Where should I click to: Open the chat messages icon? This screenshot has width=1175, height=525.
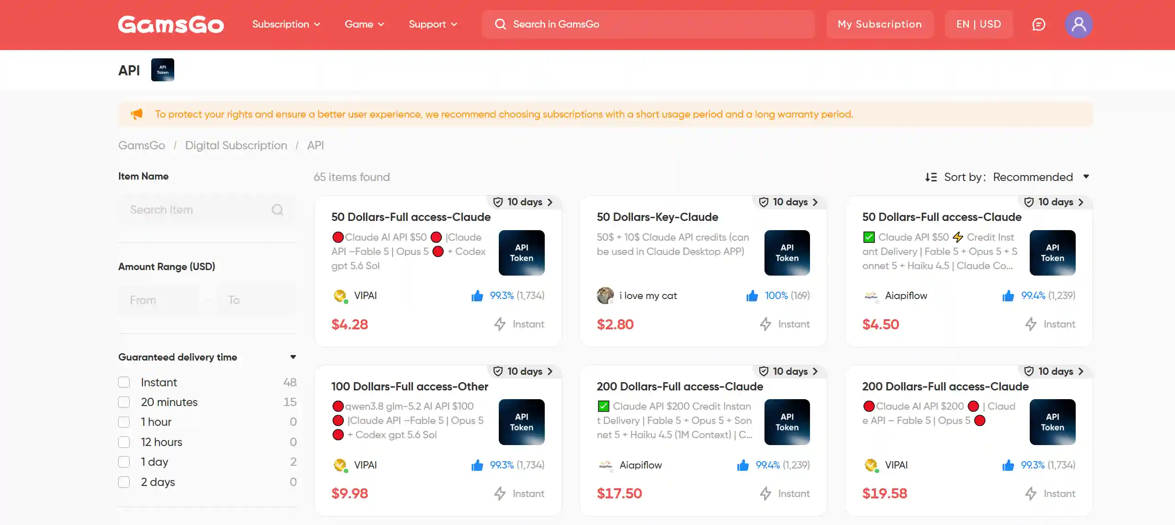click(1038, 24)
